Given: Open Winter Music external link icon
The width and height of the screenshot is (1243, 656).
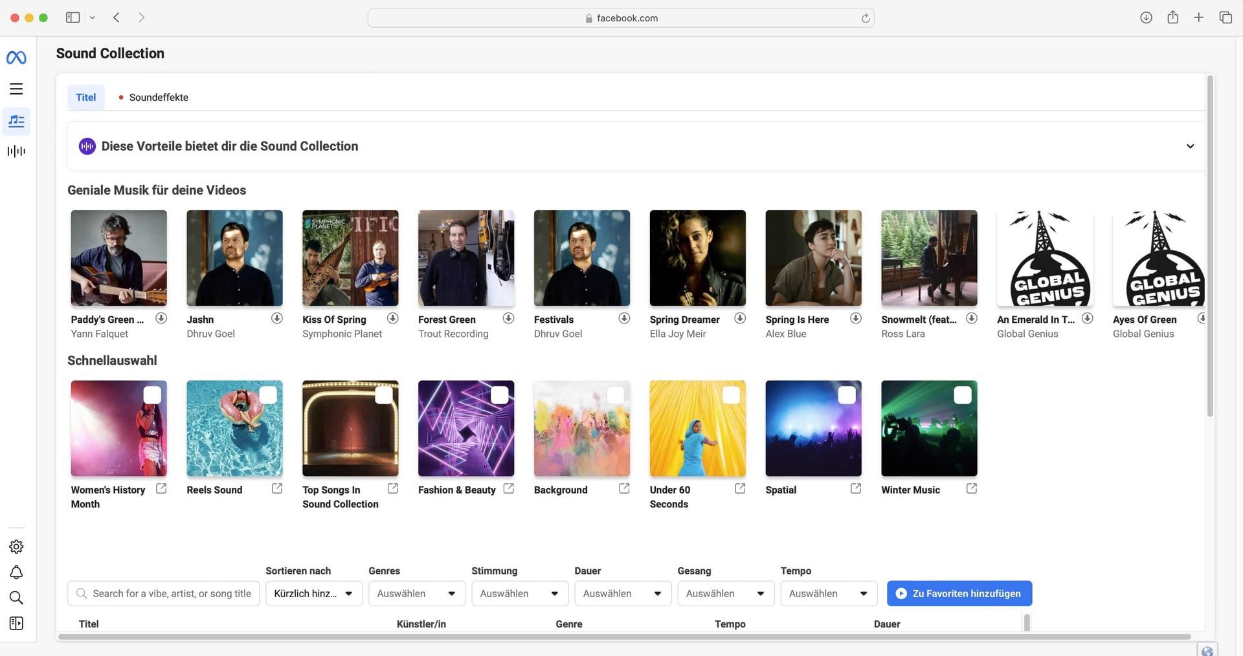Looking at the screenshot, I should [972, 488].
